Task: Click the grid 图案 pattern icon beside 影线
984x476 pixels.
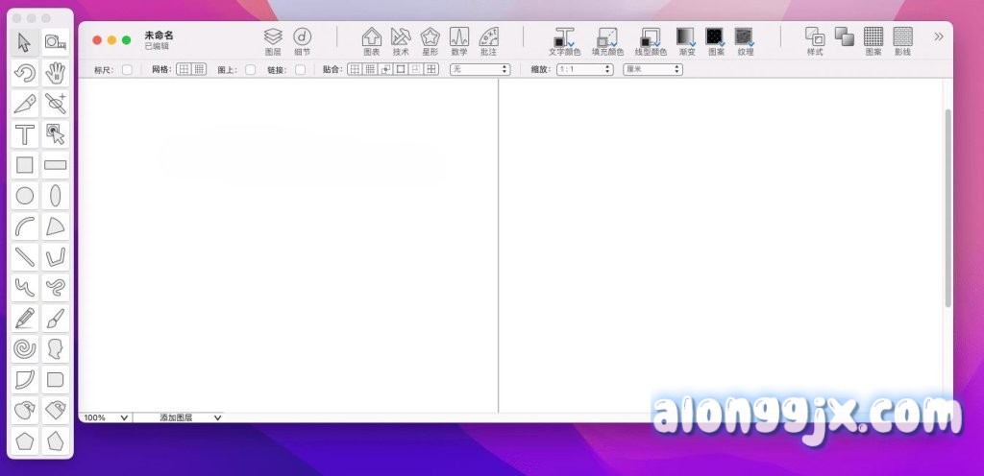Action: click(873, 41)
